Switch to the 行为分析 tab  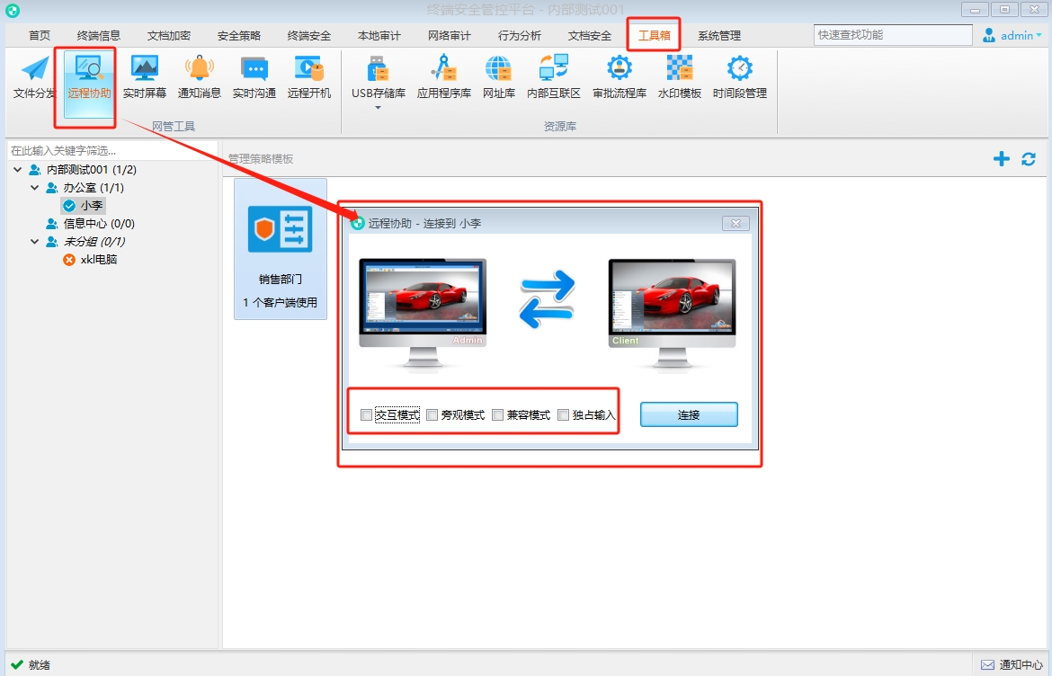520,36
